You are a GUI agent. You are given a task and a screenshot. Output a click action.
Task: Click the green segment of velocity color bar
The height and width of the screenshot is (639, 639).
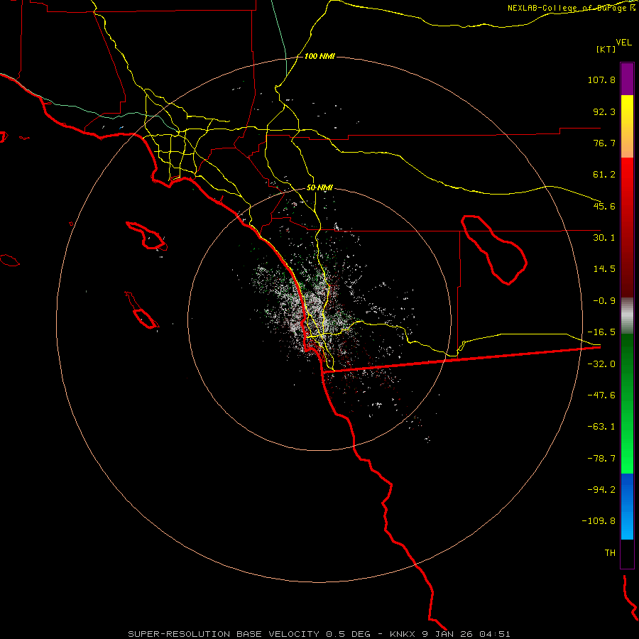627,403
